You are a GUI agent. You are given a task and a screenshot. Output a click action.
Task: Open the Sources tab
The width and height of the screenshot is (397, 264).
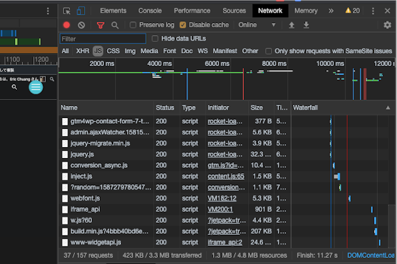pos(234,11)
